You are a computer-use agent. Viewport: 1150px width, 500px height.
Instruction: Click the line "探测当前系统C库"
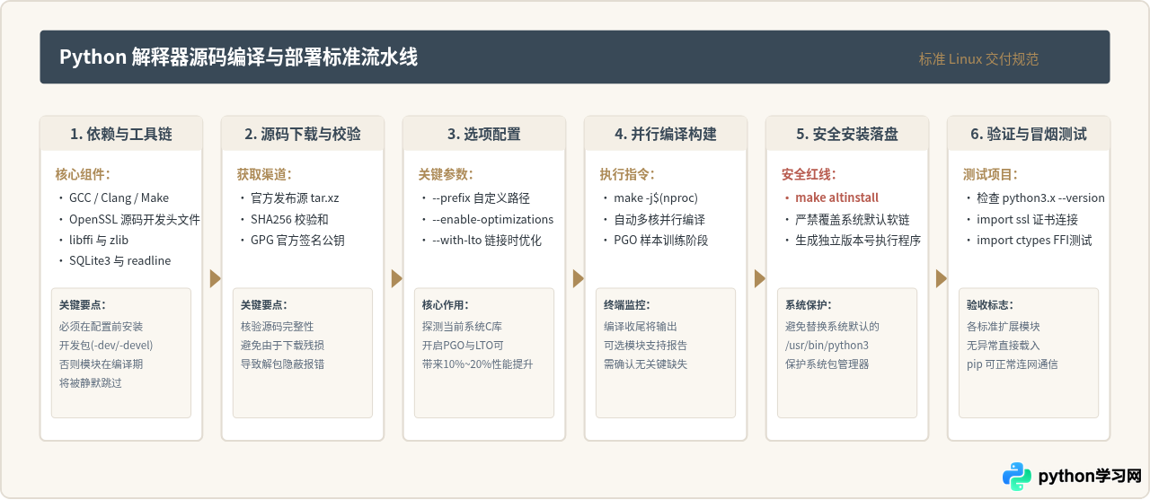click(463, 326)
